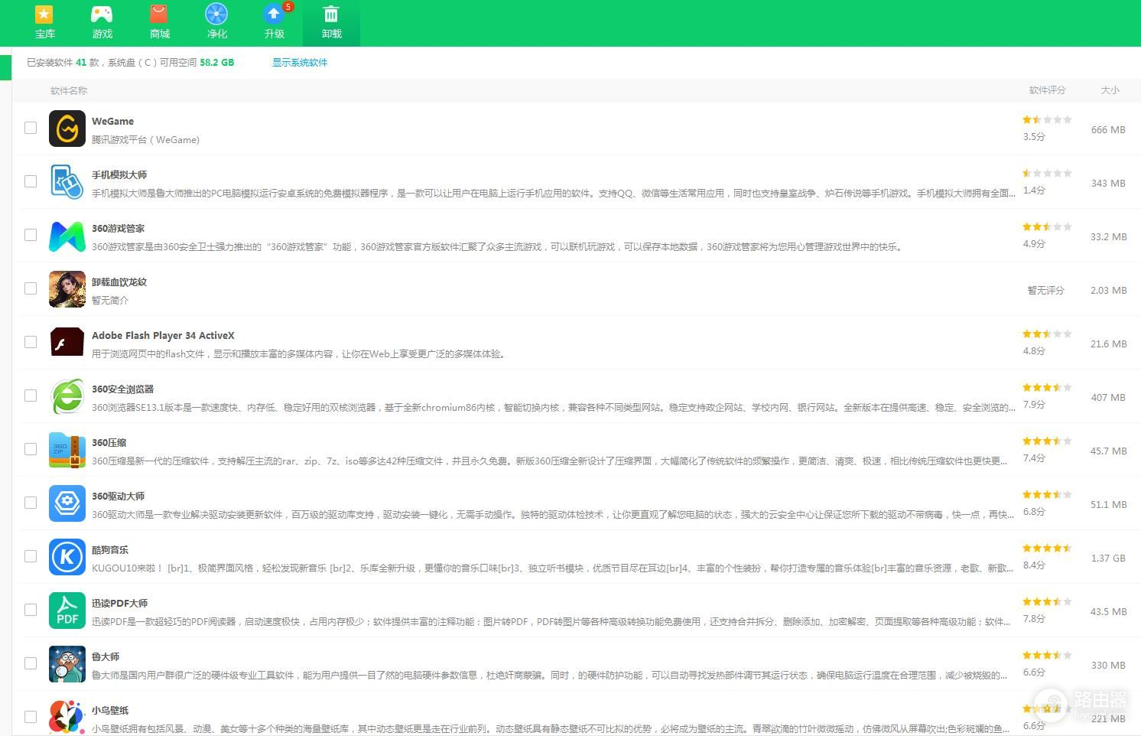Screen dimensions: 1141x736
Task: Check the 手机模拟大师 checkbox
Action: [x=31, y=181]
